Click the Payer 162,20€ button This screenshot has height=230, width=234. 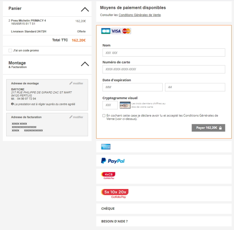tap(208, 128)
